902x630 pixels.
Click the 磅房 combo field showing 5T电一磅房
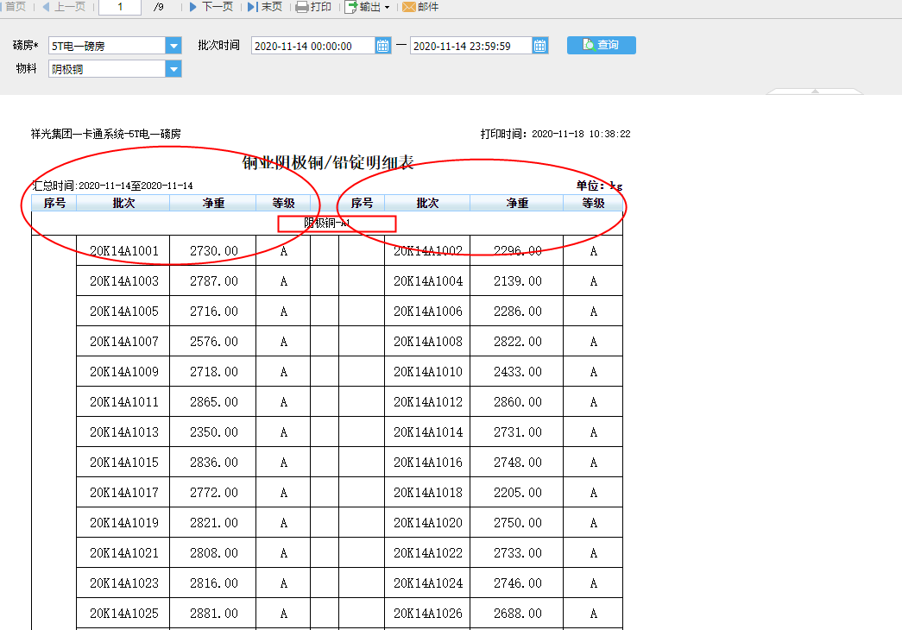[107, 46]
